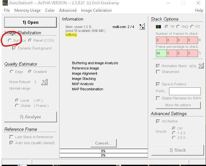
Task: Click the green 60 frame percentage field
Action: [161, 53]
